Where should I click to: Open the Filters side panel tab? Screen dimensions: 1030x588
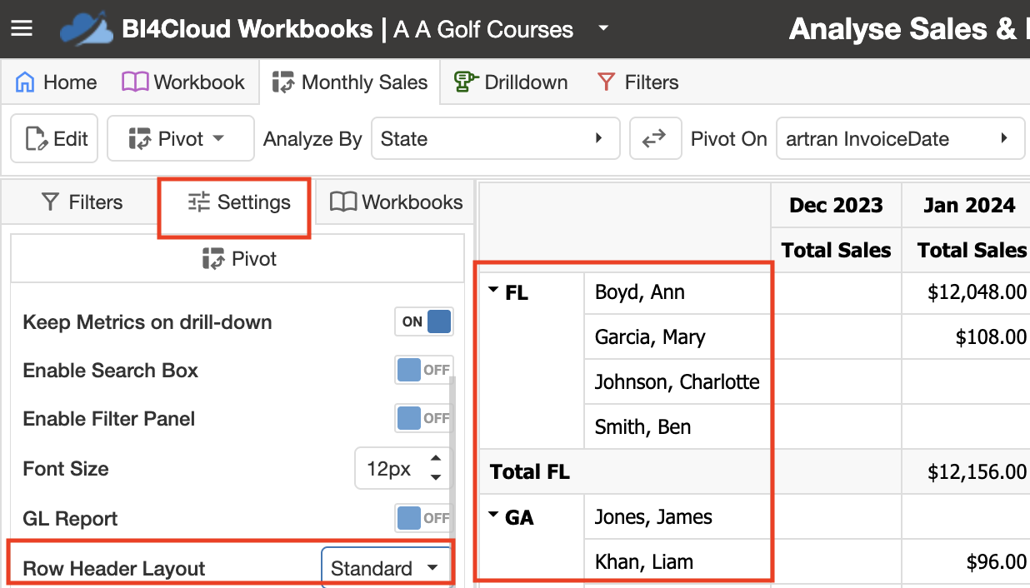click(x=82, y=202)
